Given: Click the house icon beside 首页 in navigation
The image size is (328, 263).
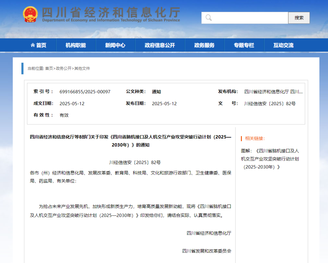Looking at the screenshot, I should [x=33, y=45].
